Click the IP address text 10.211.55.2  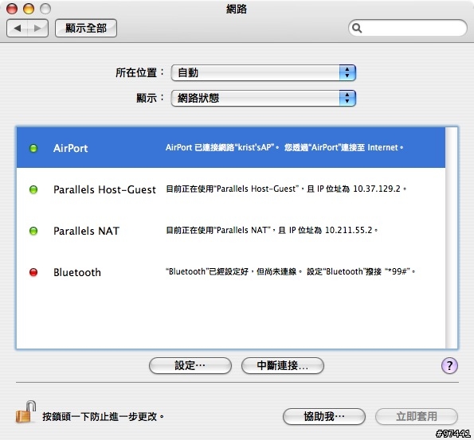pos(349,230)
